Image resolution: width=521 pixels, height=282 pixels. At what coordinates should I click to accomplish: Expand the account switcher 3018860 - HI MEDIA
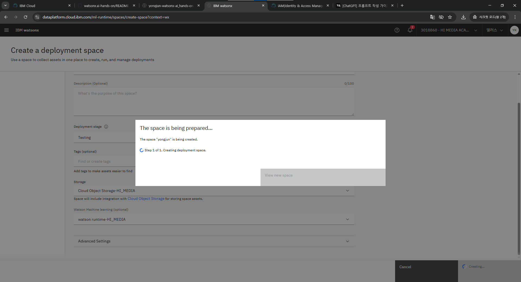click(x=449, y=30)
